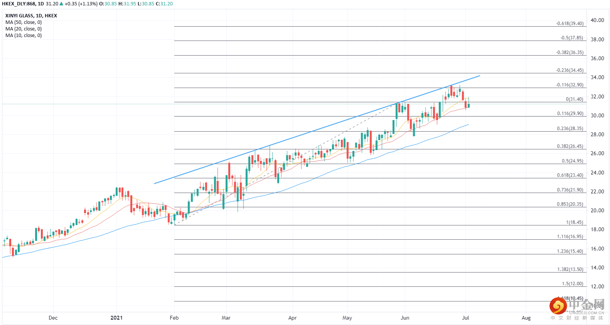The height and width of the screenshot is (325, 610).
Task: Click the Mar label on time axis
Action: (226, 318)
